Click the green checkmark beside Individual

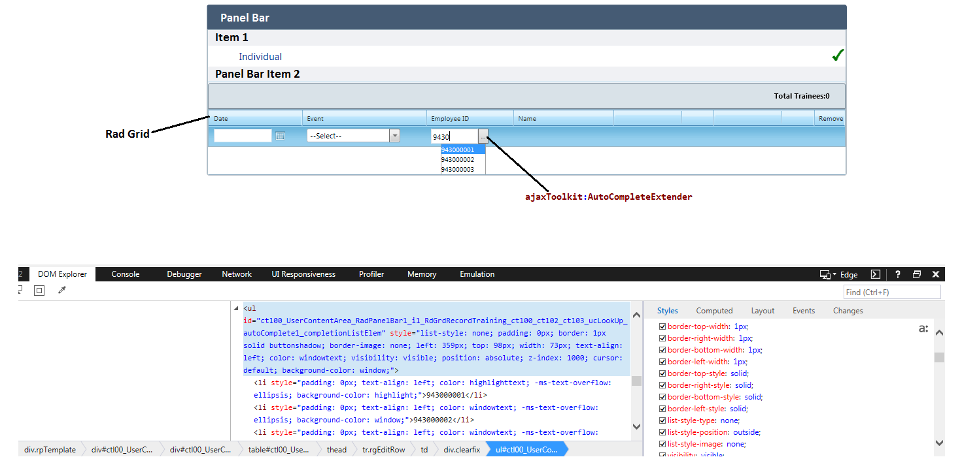[x=838, y=55]
